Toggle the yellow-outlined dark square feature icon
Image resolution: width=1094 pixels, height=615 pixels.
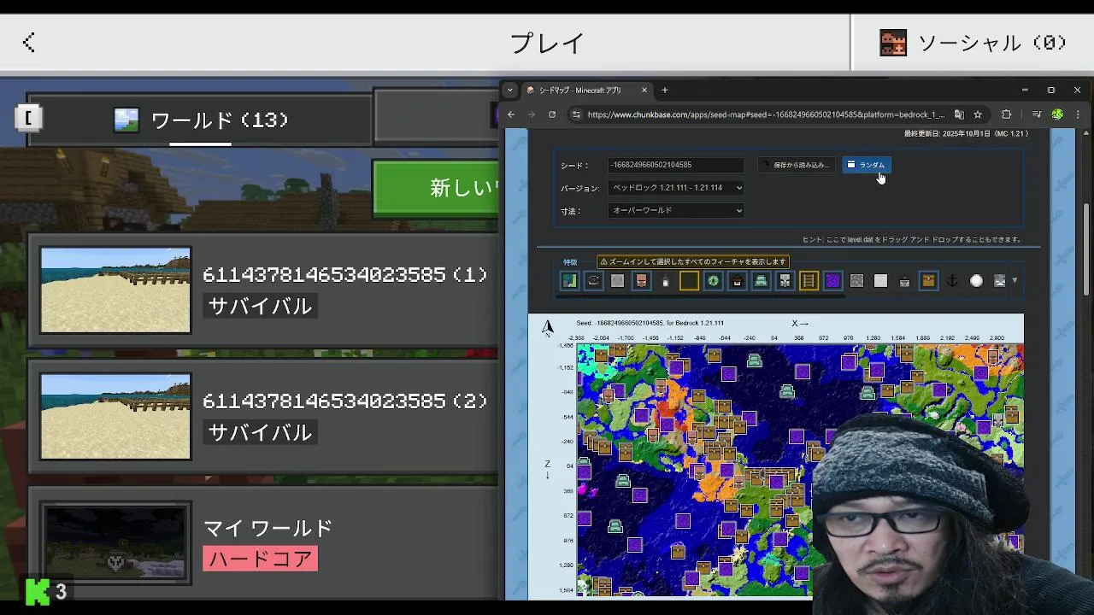coord(689,280)
